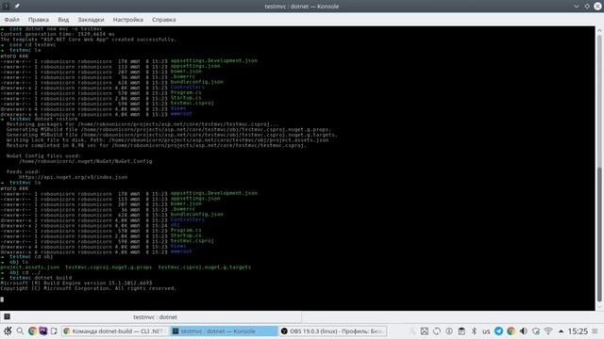Click the first appsettings.Development.json entry
Viewport: 604px width, 339px height.
[x=214, y=60]
